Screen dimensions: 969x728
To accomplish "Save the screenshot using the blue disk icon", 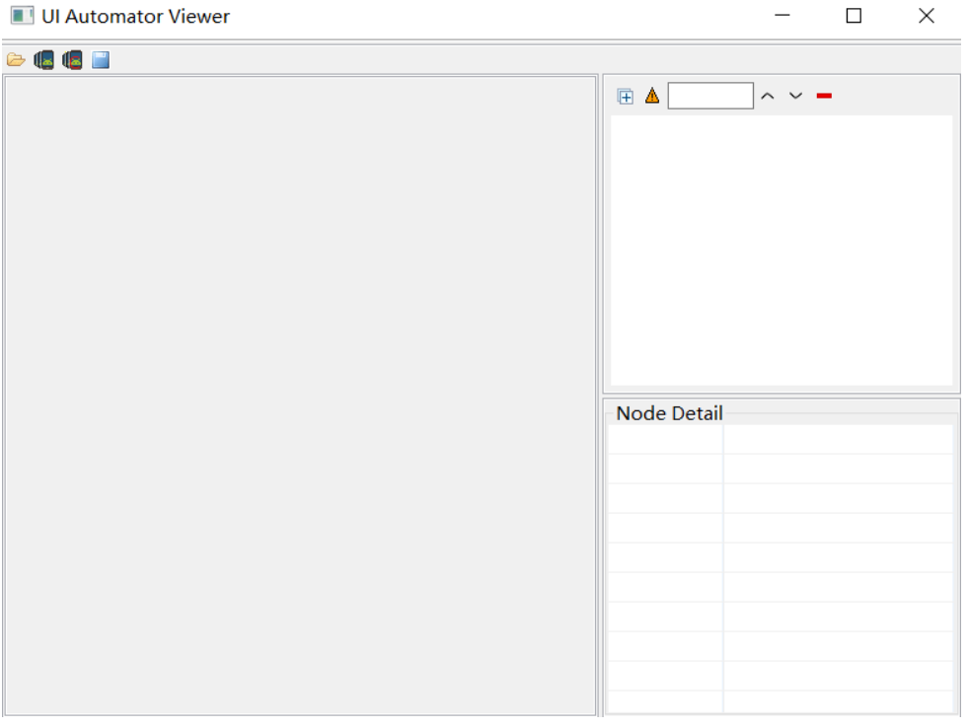I will click(101, 60).
